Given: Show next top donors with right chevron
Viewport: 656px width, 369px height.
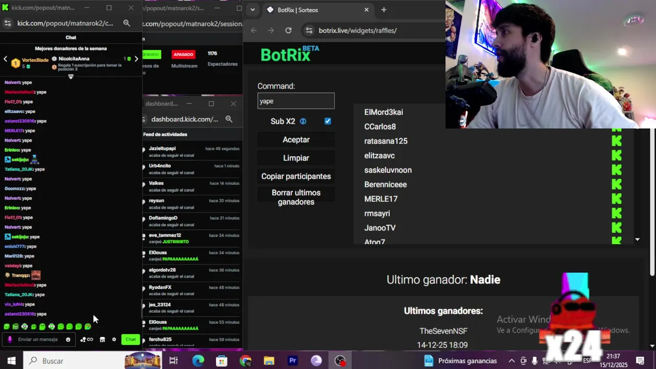Looking at the screenshot, I should 136,59.
